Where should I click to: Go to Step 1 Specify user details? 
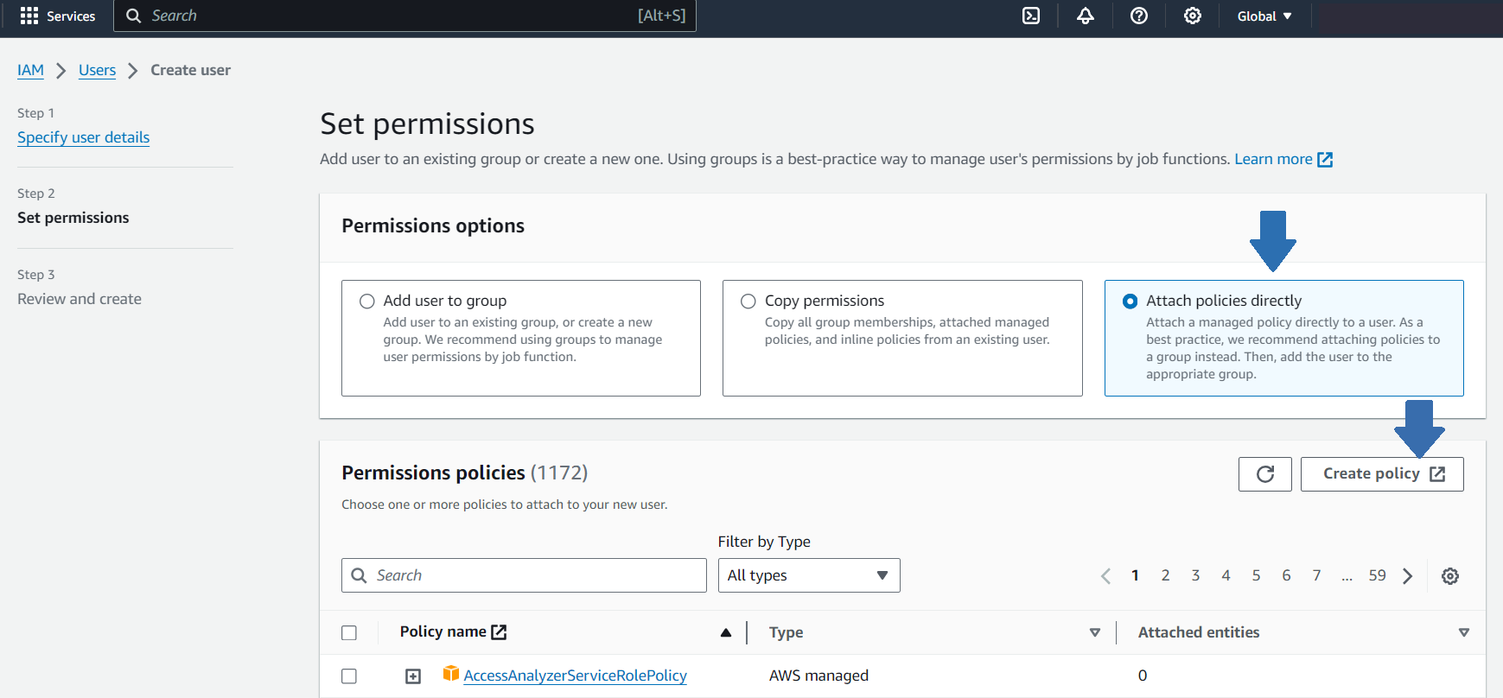pyautogui.click(x=83, y=137)
